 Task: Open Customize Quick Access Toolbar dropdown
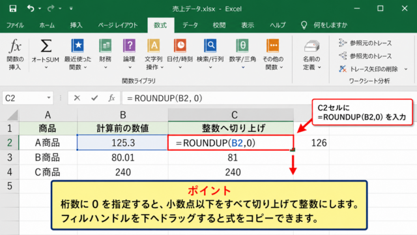click(71, 8)
